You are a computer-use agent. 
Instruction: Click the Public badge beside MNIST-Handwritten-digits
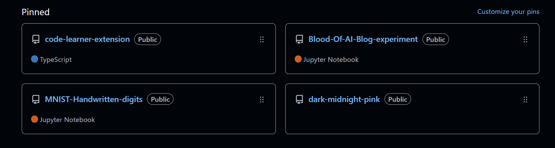coord(160,99)
